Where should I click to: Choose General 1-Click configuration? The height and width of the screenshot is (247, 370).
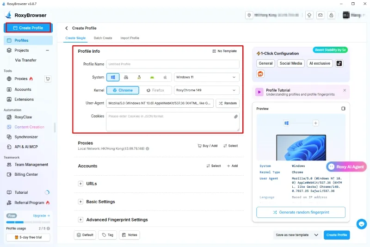(x=265, y=63)
